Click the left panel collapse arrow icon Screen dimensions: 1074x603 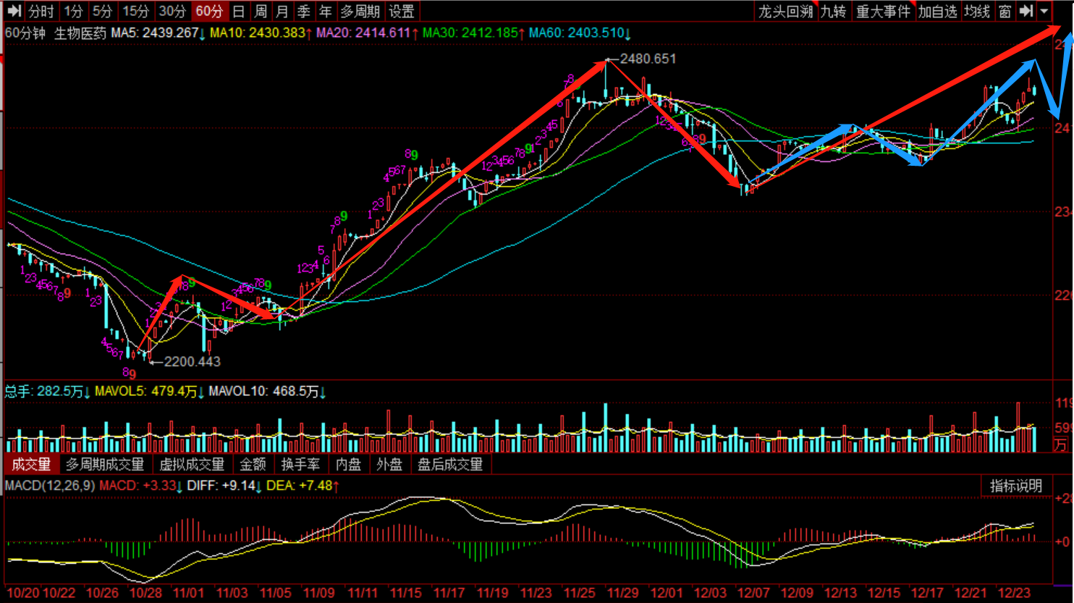[x=13, y=11]
